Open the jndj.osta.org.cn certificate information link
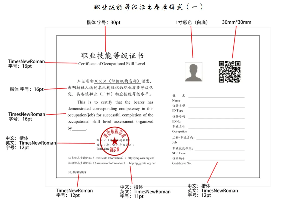 click(141, 158)
